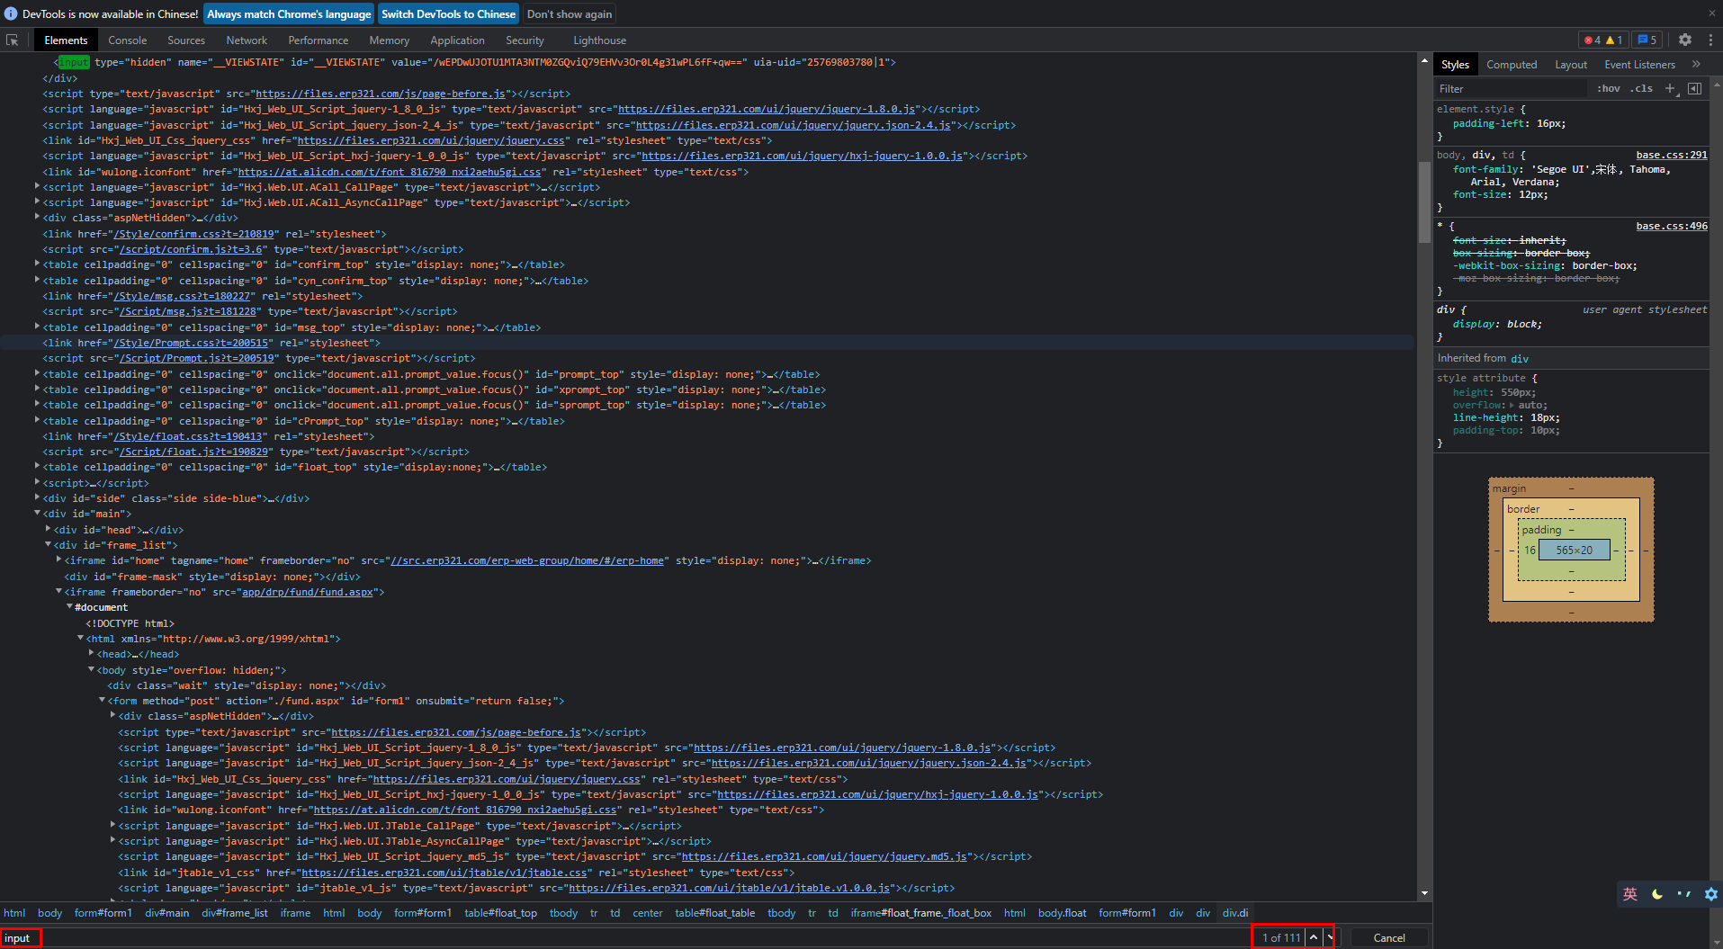Click the moon icon in IME toolbar
The image size is (1723, 949).
point(1657,894)
